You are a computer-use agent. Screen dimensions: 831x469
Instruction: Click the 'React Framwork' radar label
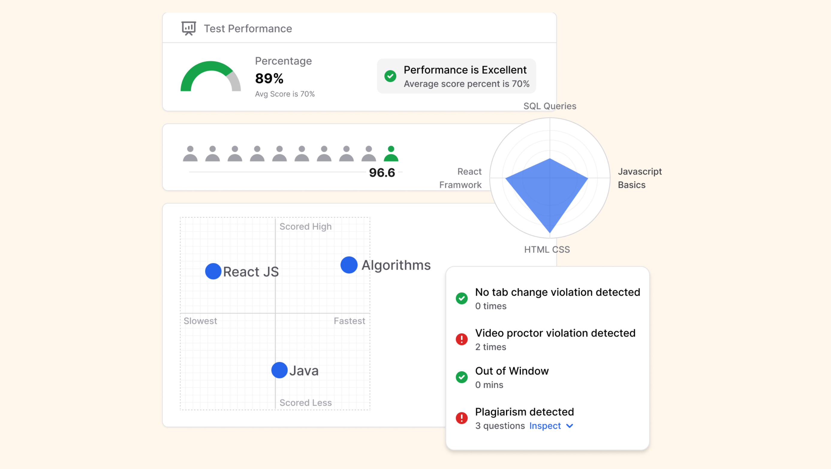click(x=460, y=178)
